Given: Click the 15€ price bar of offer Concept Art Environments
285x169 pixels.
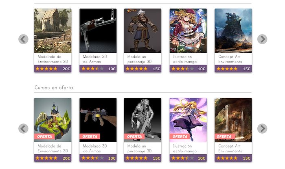Looking at the screenshot, I should coord(233,158).
